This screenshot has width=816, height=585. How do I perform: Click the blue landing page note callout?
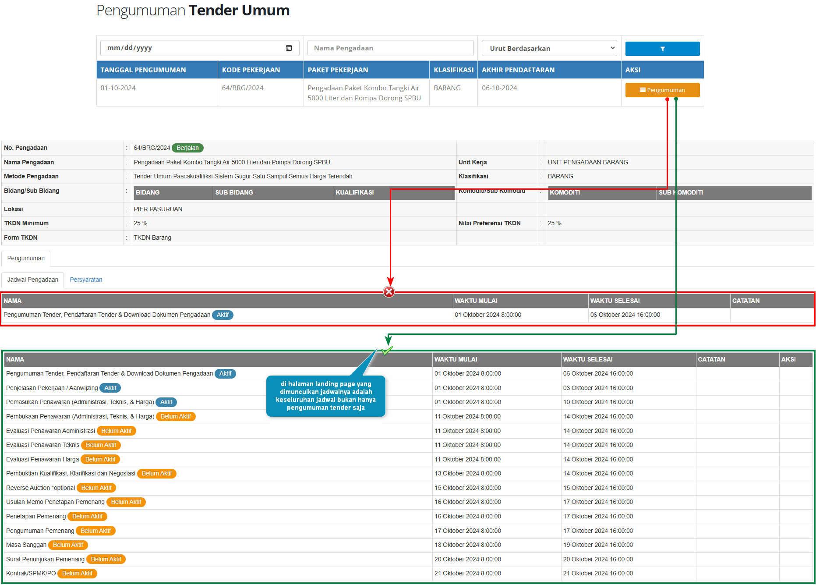tap(325, 396)
